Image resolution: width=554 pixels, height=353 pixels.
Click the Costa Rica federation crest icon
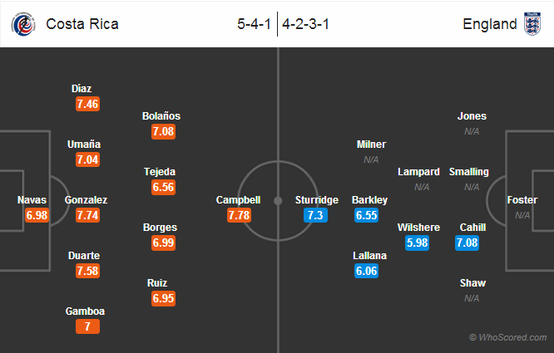click(23, 24)
